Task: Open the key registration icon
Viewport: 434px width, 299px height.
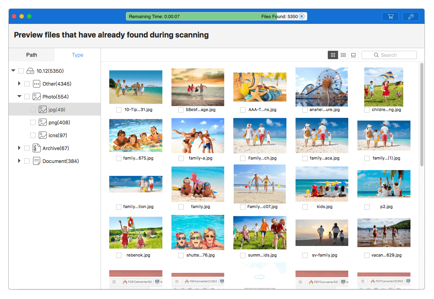Action: [411, 17]
